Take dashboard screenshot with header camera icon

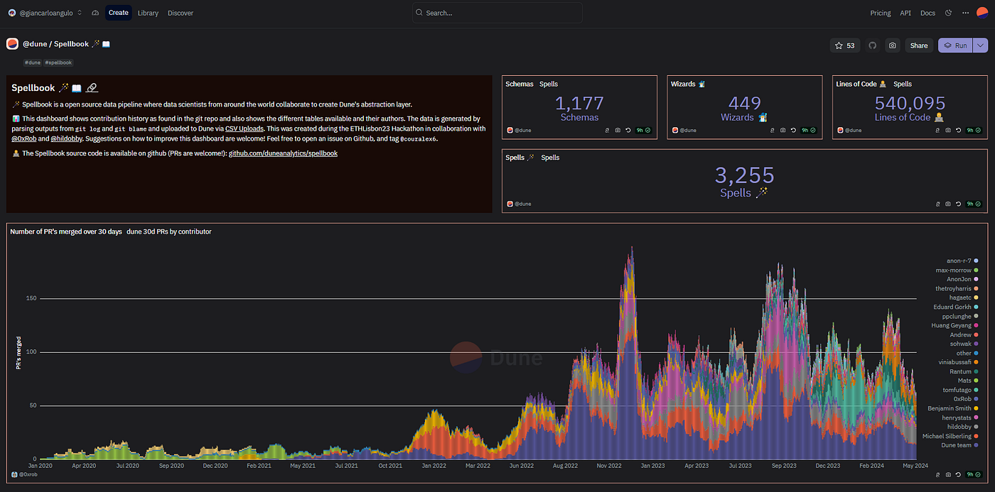[x=893, y=45]
